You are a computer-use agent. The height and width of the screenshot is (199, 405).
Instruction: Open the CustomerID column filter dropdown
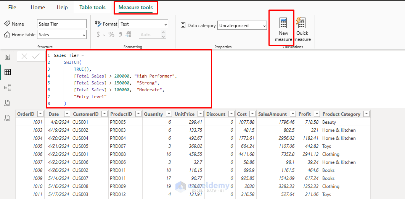104,114
